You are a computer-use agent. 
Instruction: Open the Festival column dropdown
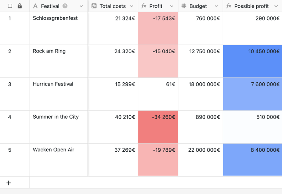click(x=81, y=6)
